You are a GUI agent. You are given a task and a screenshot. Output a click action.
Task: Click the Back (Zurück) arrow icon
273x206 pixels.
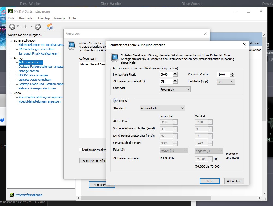12,27
